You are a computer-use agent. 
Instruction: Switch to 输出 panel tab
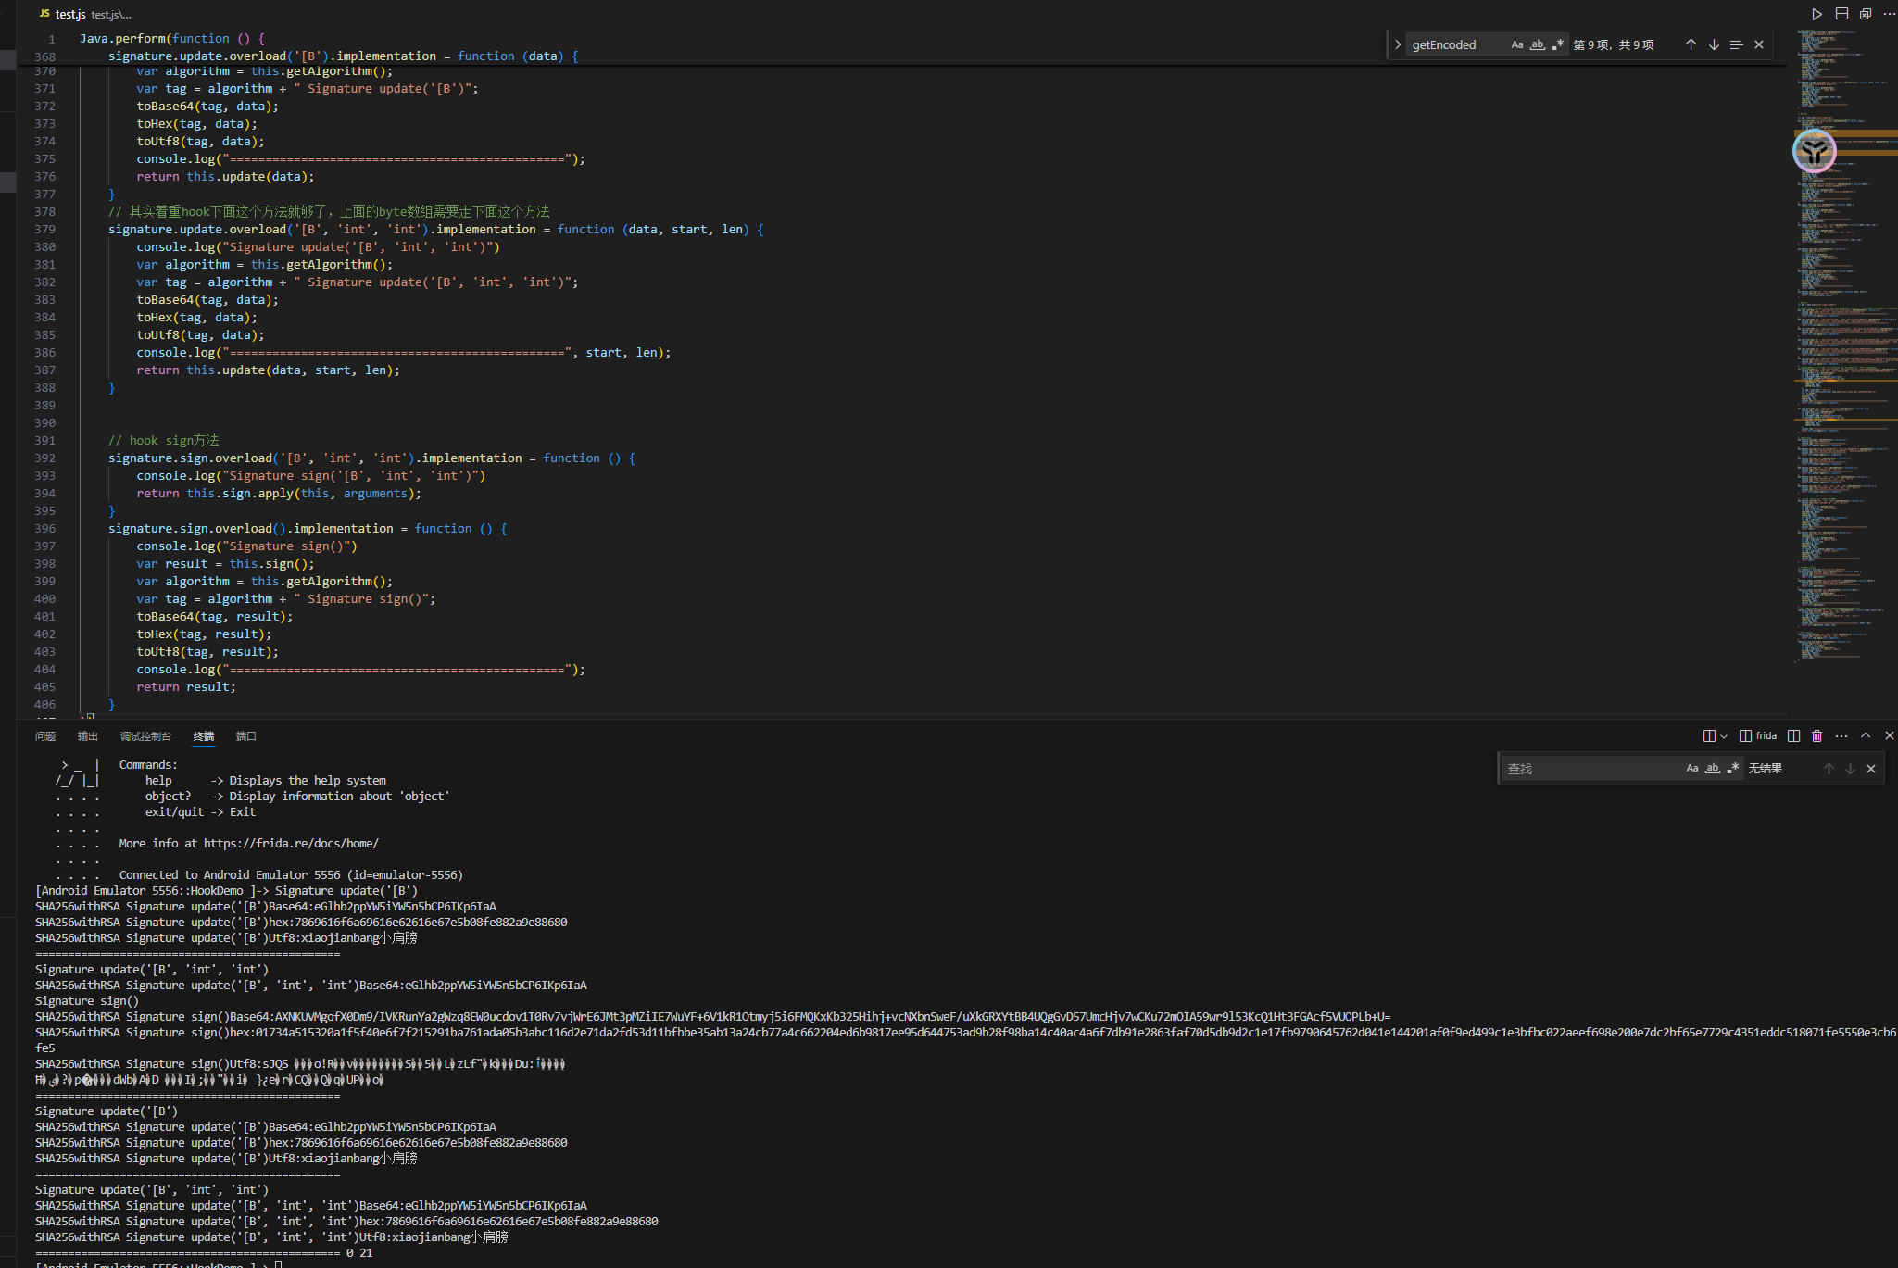point(88,736)
